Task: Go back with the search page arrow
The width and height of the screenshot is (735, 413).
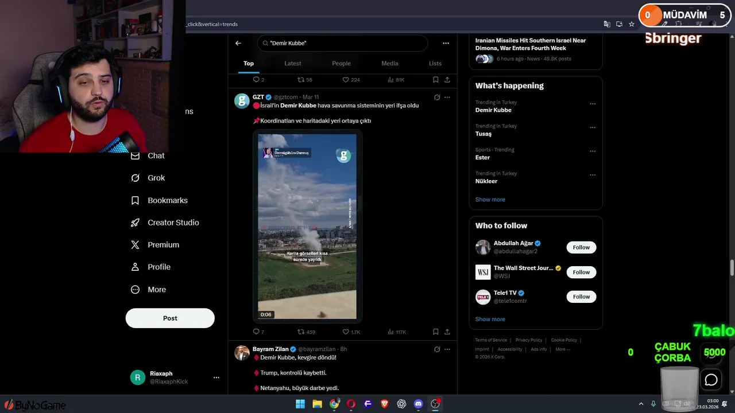Action: (x=238, y=43)
